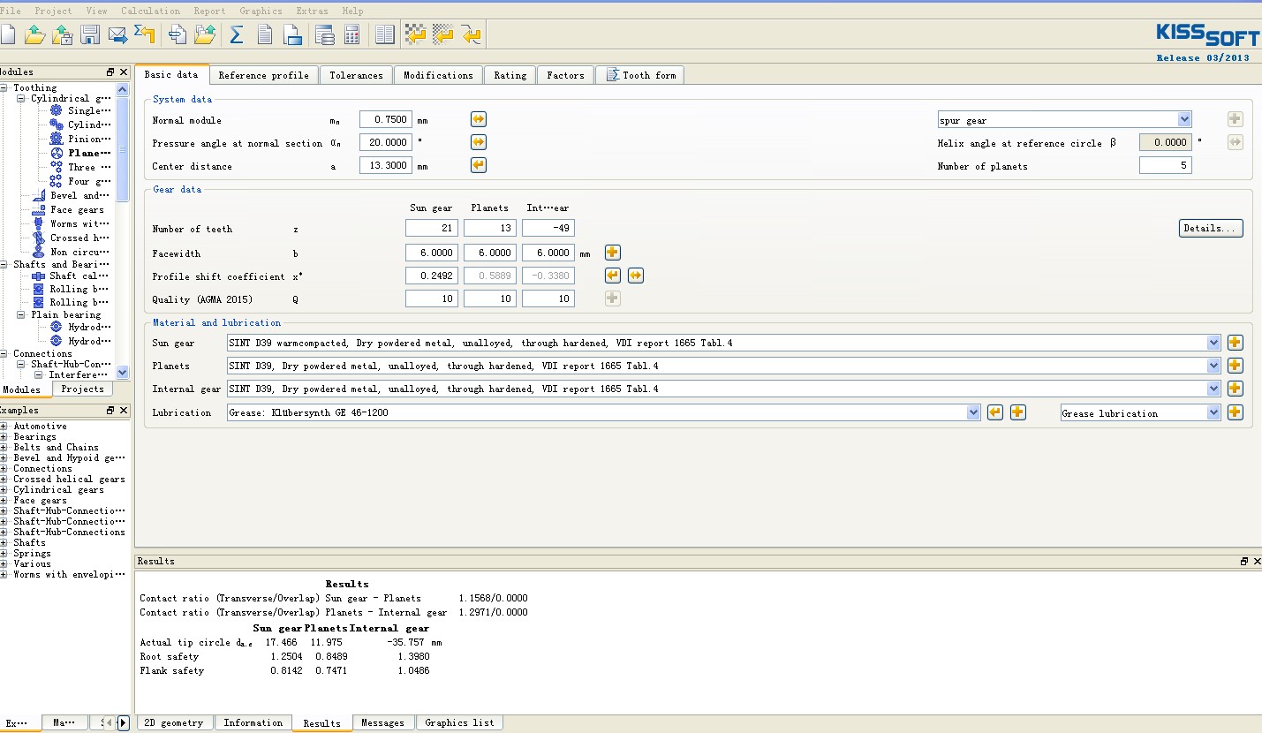The image size is (1262, 733).
Task: Click the sigma with return arrow icon
Action: tap(145, 34)
